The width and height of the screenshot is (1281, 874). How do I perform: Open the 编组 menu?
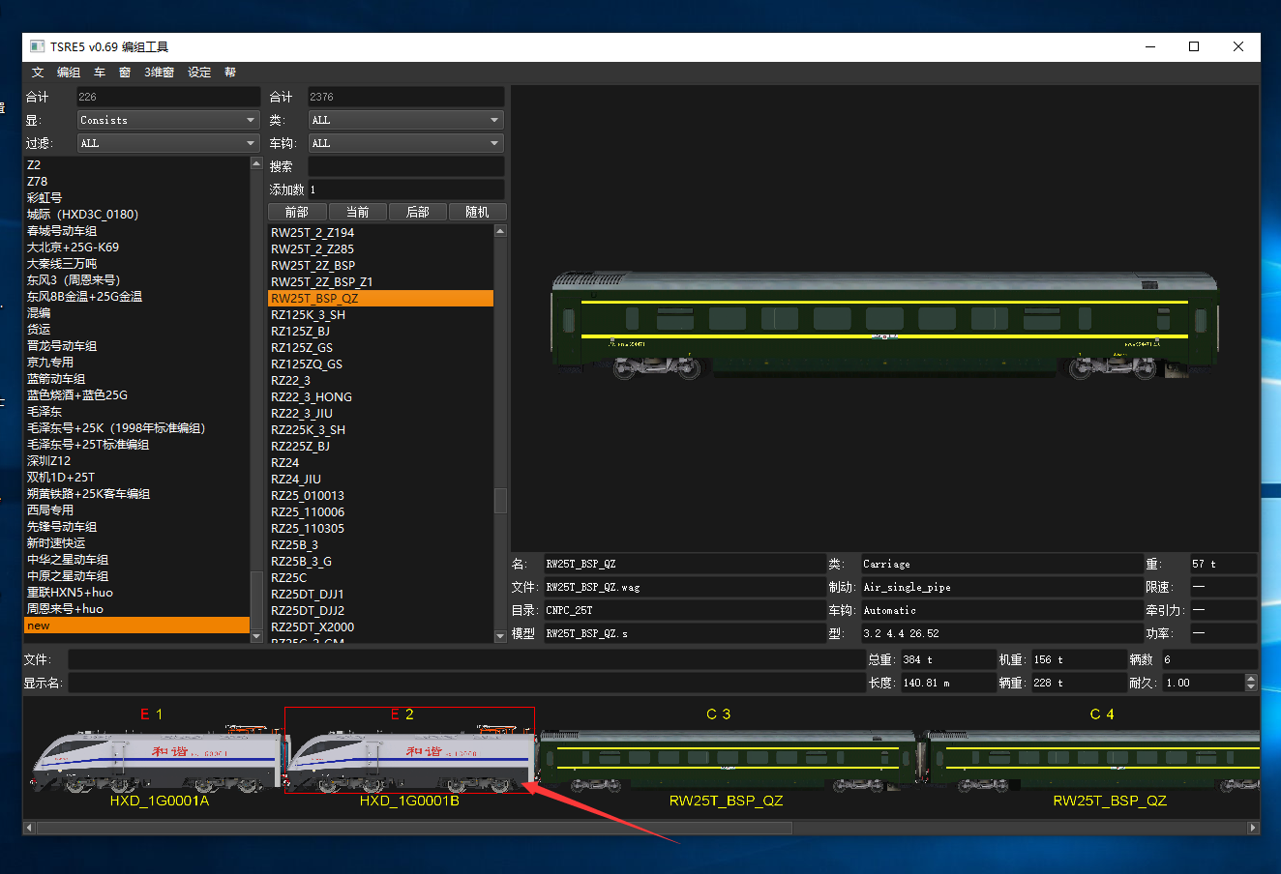click(69, 73)
